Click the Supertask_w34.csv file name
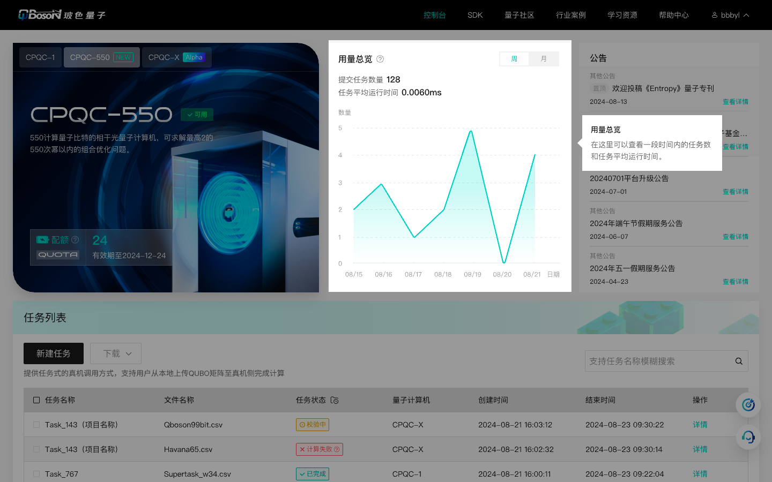This screenshot has width=772, height=482. click(x=197, y=474)
